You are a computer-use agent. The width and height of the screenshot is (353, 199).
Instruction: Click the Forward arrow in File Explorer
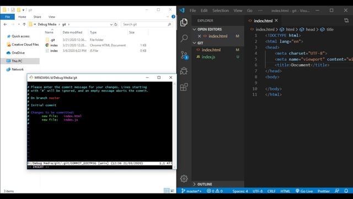[x=13, y=24]
